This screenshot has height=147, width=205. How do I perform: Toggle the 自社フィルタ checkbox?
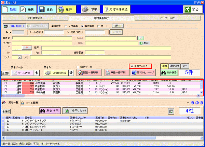coord(132,66)
